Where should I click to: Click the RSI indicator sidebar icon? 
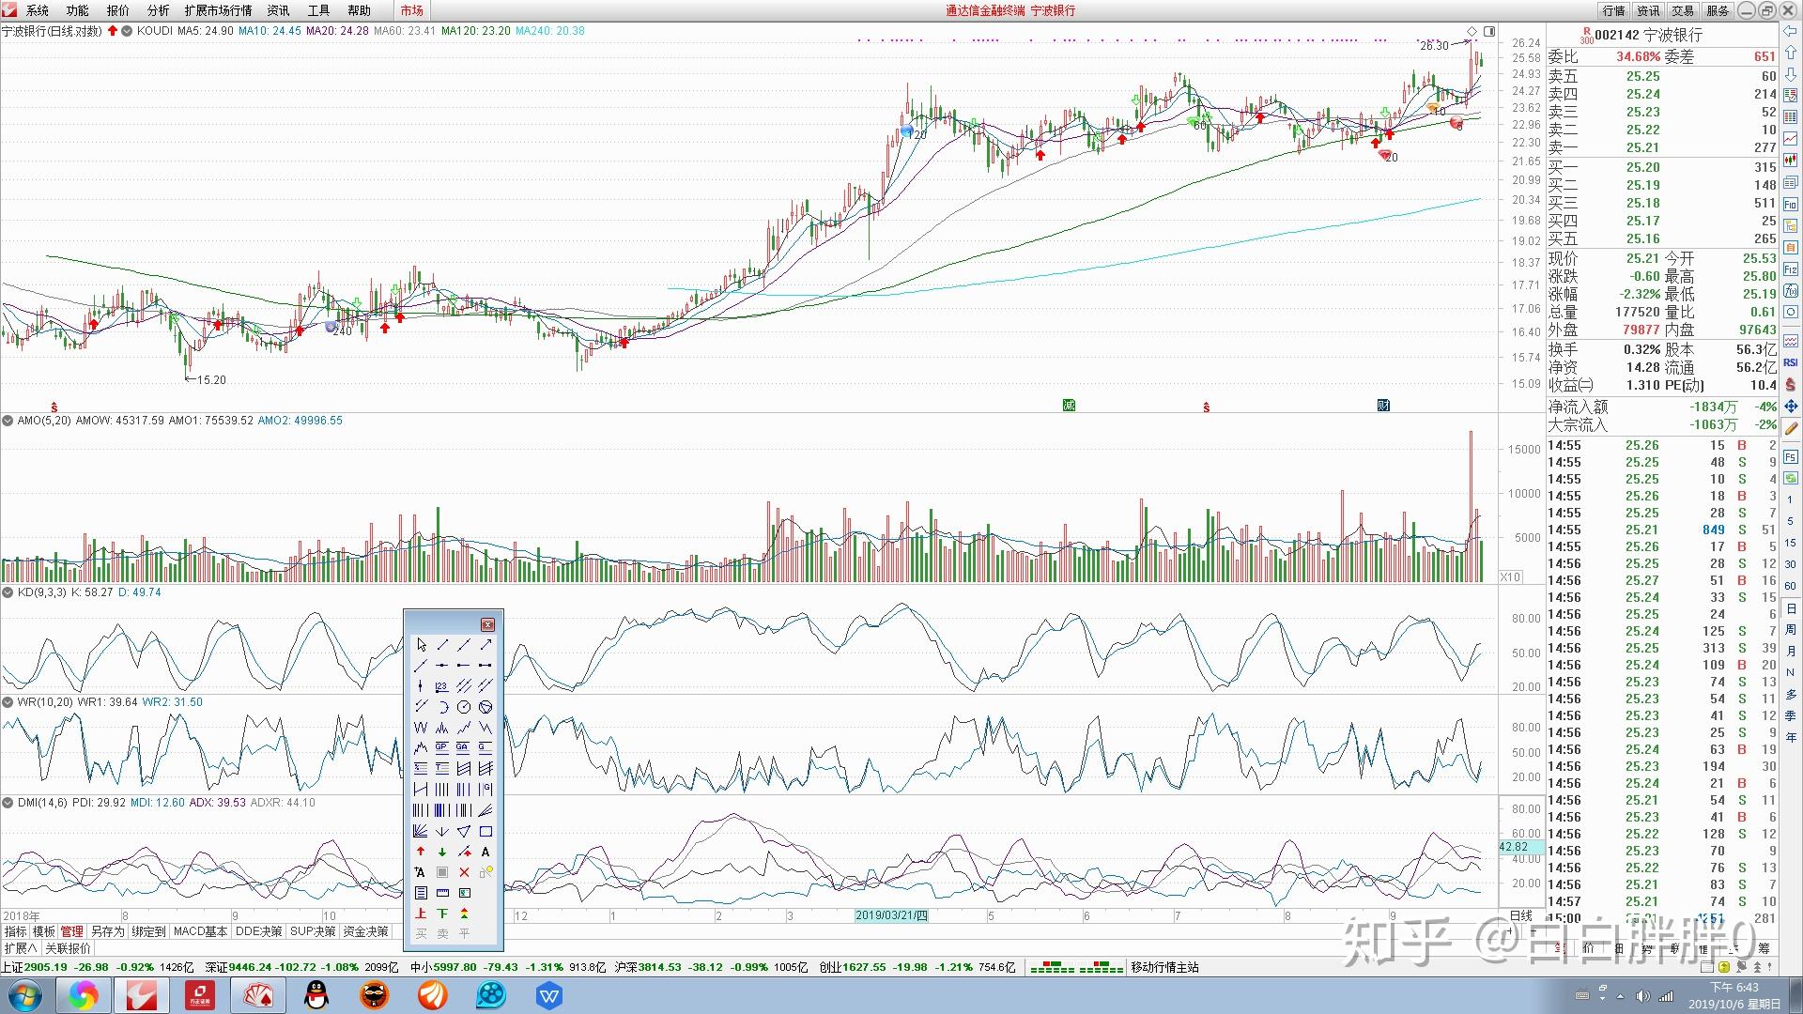pyautogui.click(x=1791, y=362)
